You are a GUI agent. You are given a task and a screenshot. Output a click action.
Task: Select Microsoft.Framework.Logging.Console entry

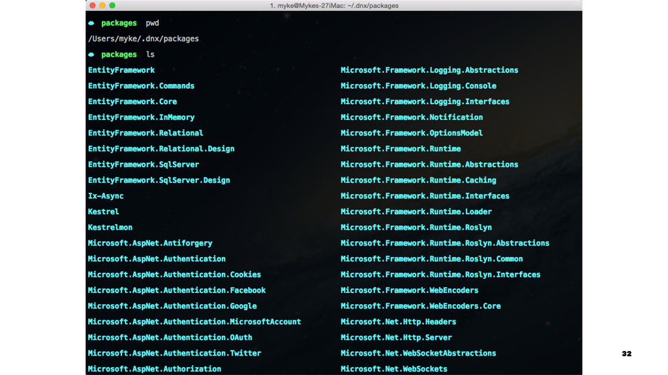pos(418,86)
